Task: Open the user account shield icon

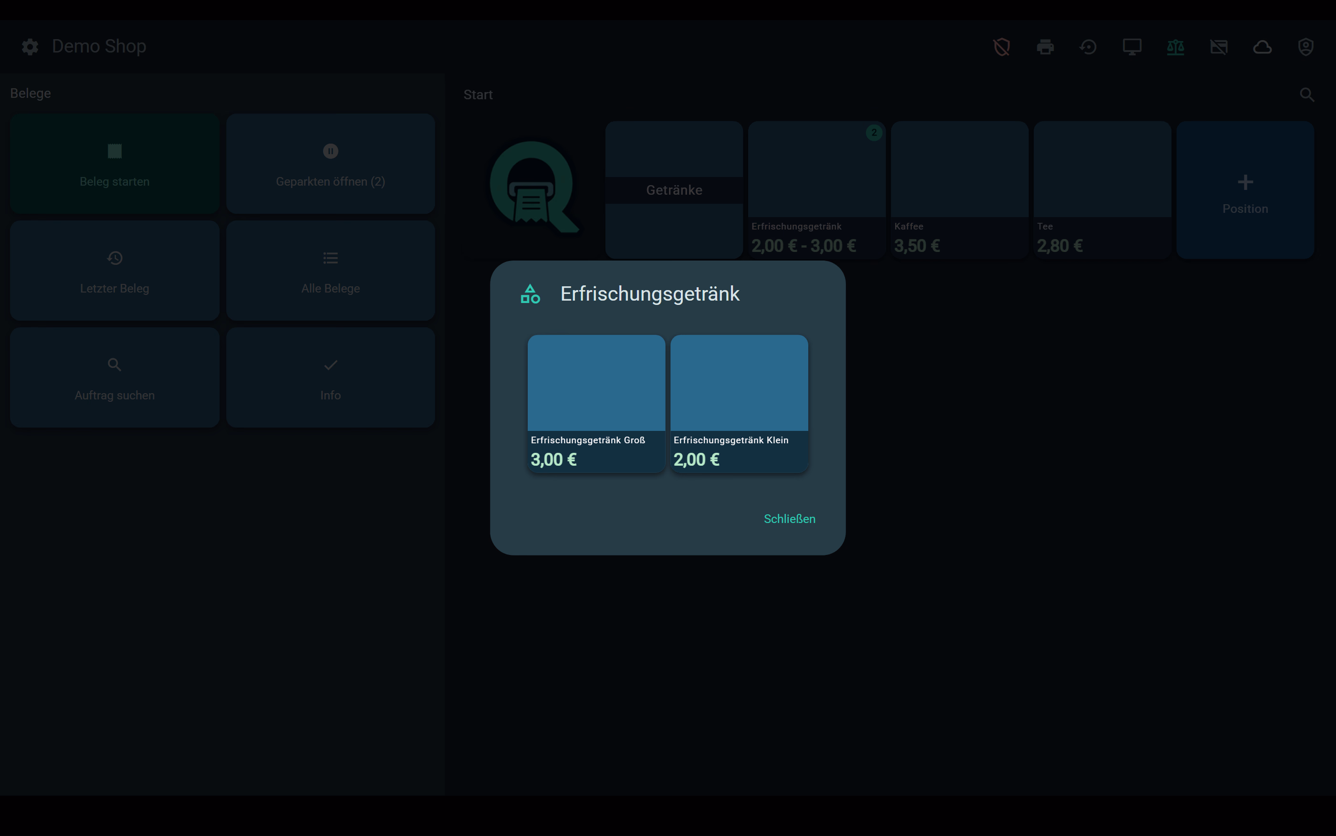Action: [x=1305, y=47]
